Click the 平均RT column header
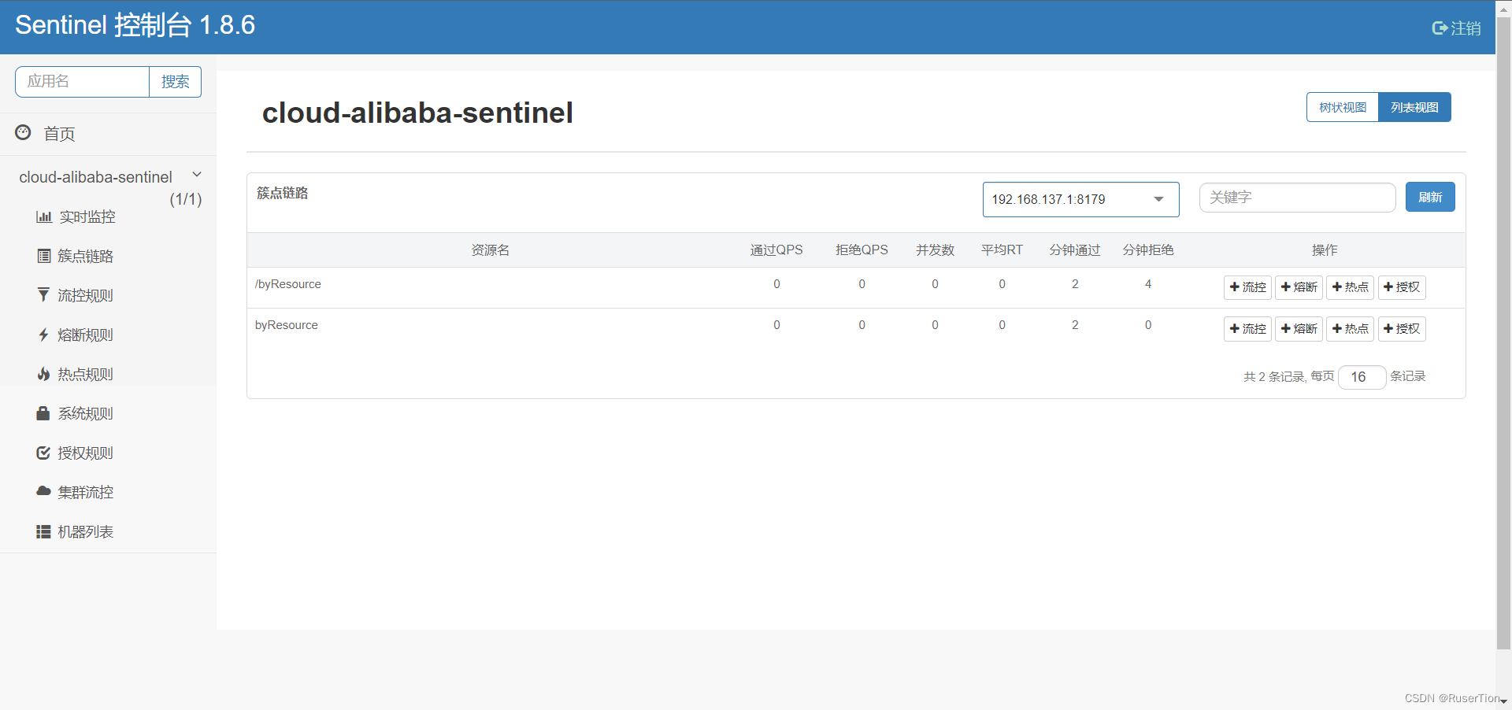1512x710 pixels. 1002,250
